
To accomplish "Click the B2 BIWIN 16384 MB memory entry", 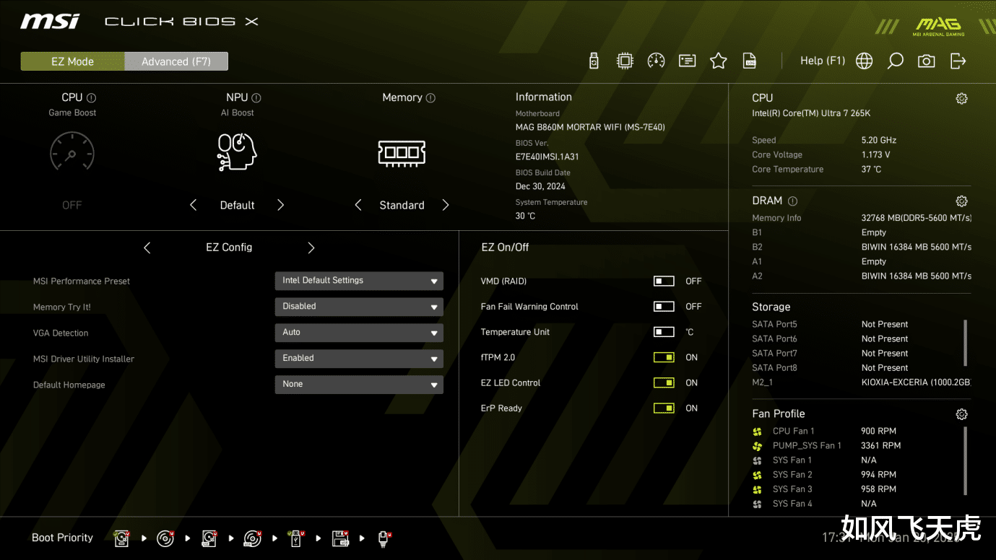I will (862, 247).
